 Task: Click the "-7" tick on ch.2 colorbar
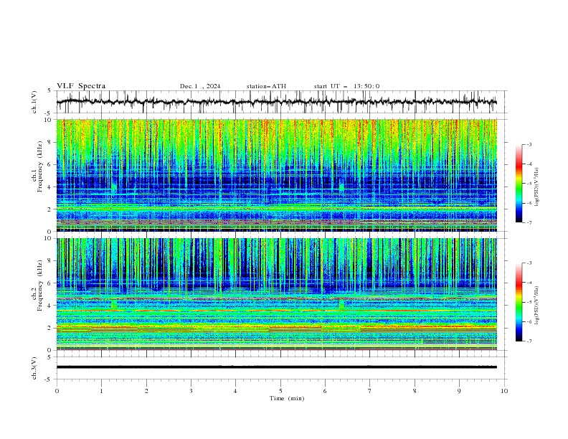[529, 341]
